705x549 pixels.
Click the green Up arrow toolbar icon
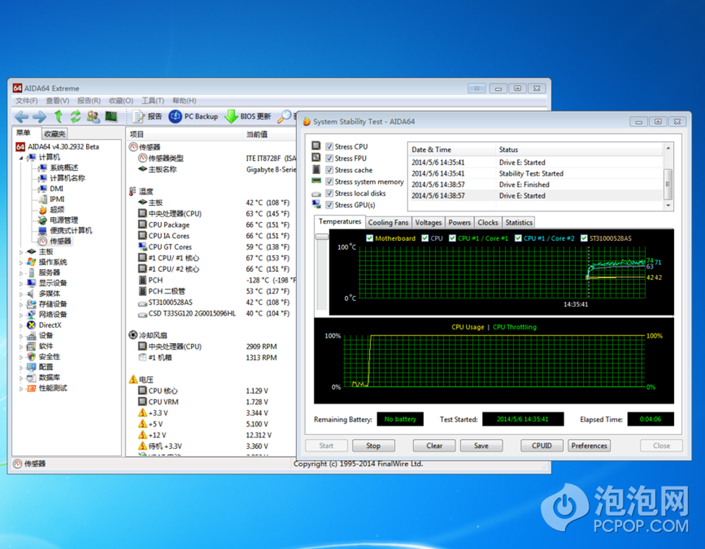click(x=58, y=116)
